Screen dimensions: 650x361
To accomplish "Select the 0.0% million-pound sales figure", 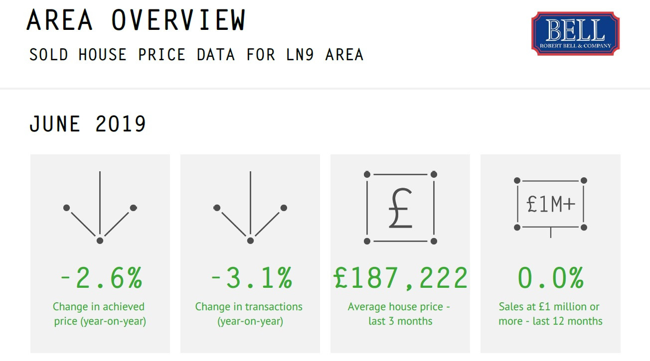I will point(551,278).
